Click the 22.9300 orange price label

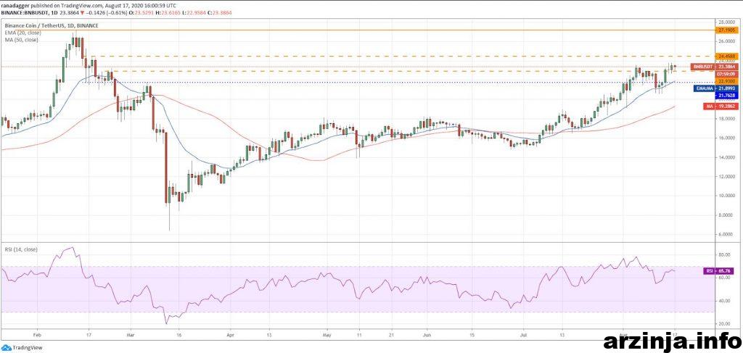[726, 81]
